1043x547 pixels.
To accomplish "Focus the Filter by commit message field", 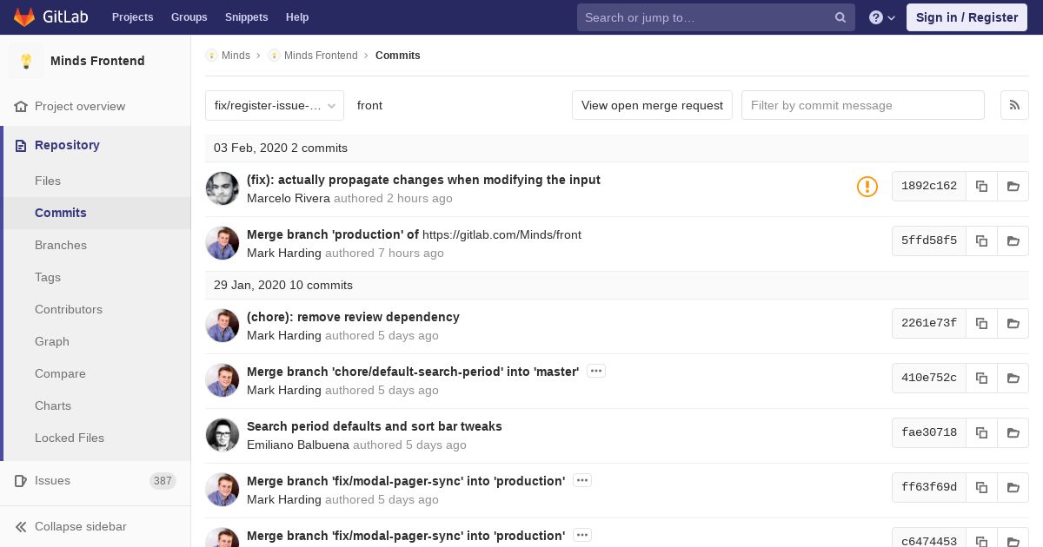I will click(x=862, y=105).
